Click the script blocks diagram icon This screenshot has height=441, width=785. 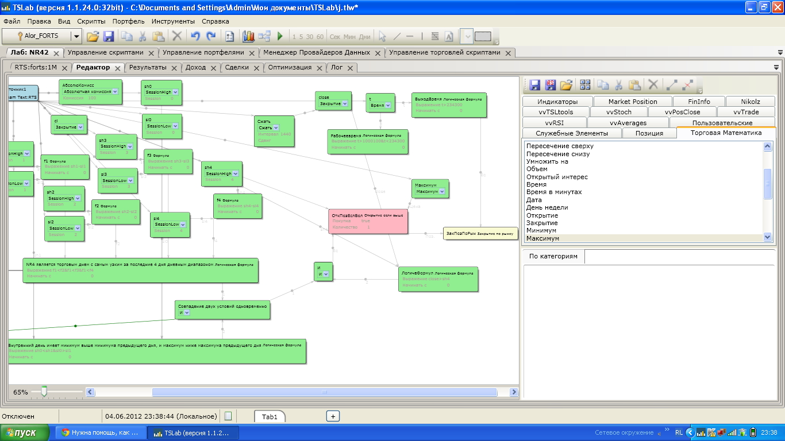coord(264,36)
